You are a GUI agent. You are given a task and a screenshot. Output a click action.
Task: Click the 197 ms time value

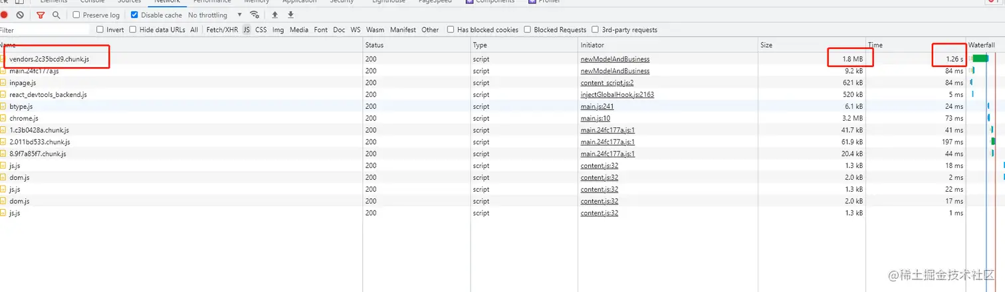(x=952, y=142)
